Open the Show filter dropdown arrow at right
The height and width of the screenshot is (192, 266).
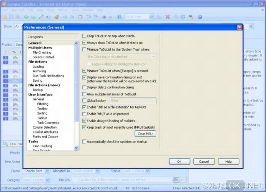click(251, 26)
